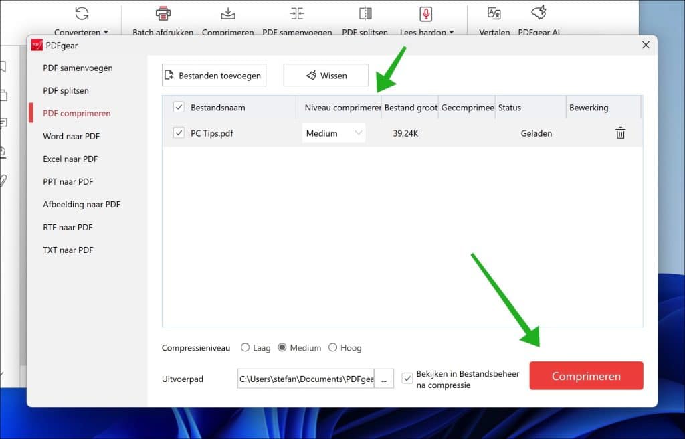Click the 39,24K file size value
Screen dimensions: 685x439
point(405,133)
